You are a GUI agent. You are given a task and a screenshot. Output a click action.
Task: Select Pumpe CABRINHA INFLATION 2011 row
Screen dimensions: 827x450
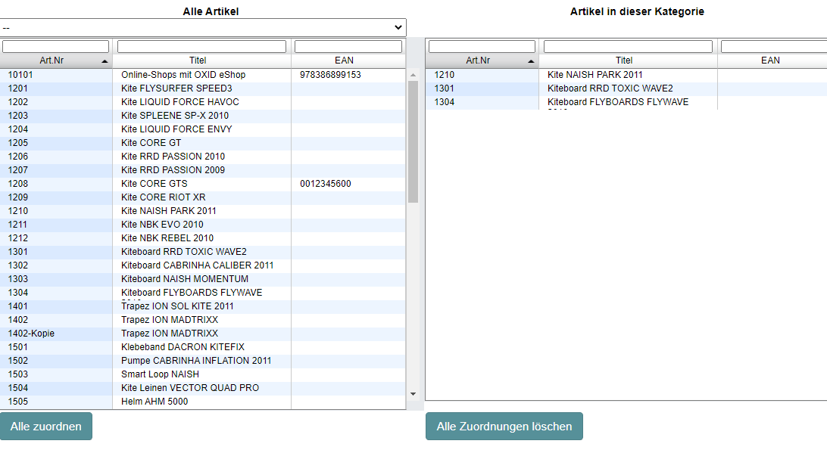(202, 361)
